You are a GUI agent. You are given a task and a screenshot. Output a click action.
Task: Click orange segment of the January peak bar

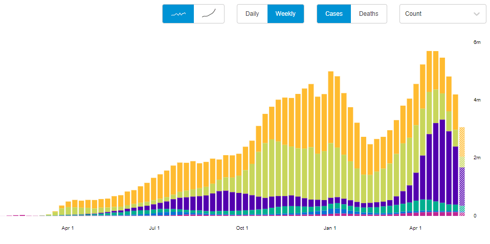331,107
